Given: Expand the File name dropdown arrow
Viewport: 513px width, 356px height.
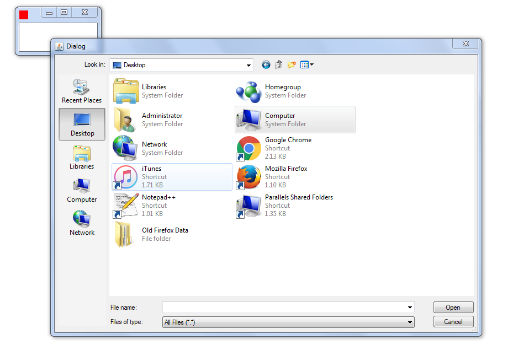Looking at the screenshot, I should (410, 308).
